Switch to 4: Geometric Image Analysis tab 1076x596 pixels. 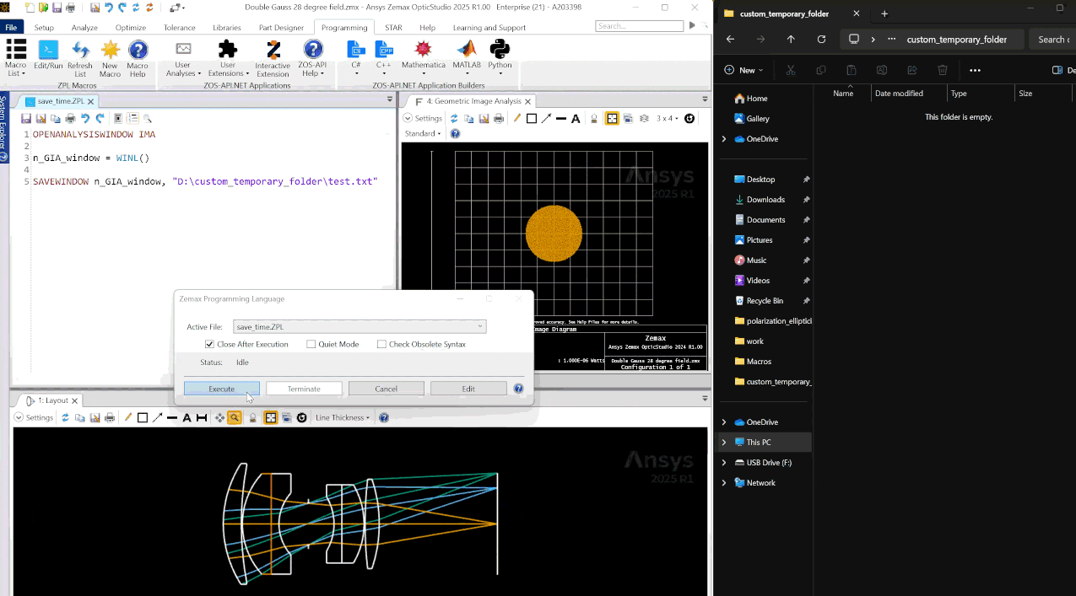tap(473, 101)
